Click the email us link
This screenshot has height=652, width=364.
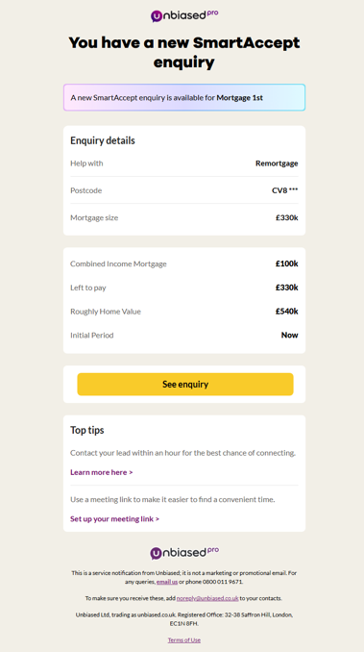tap(167, 582)
